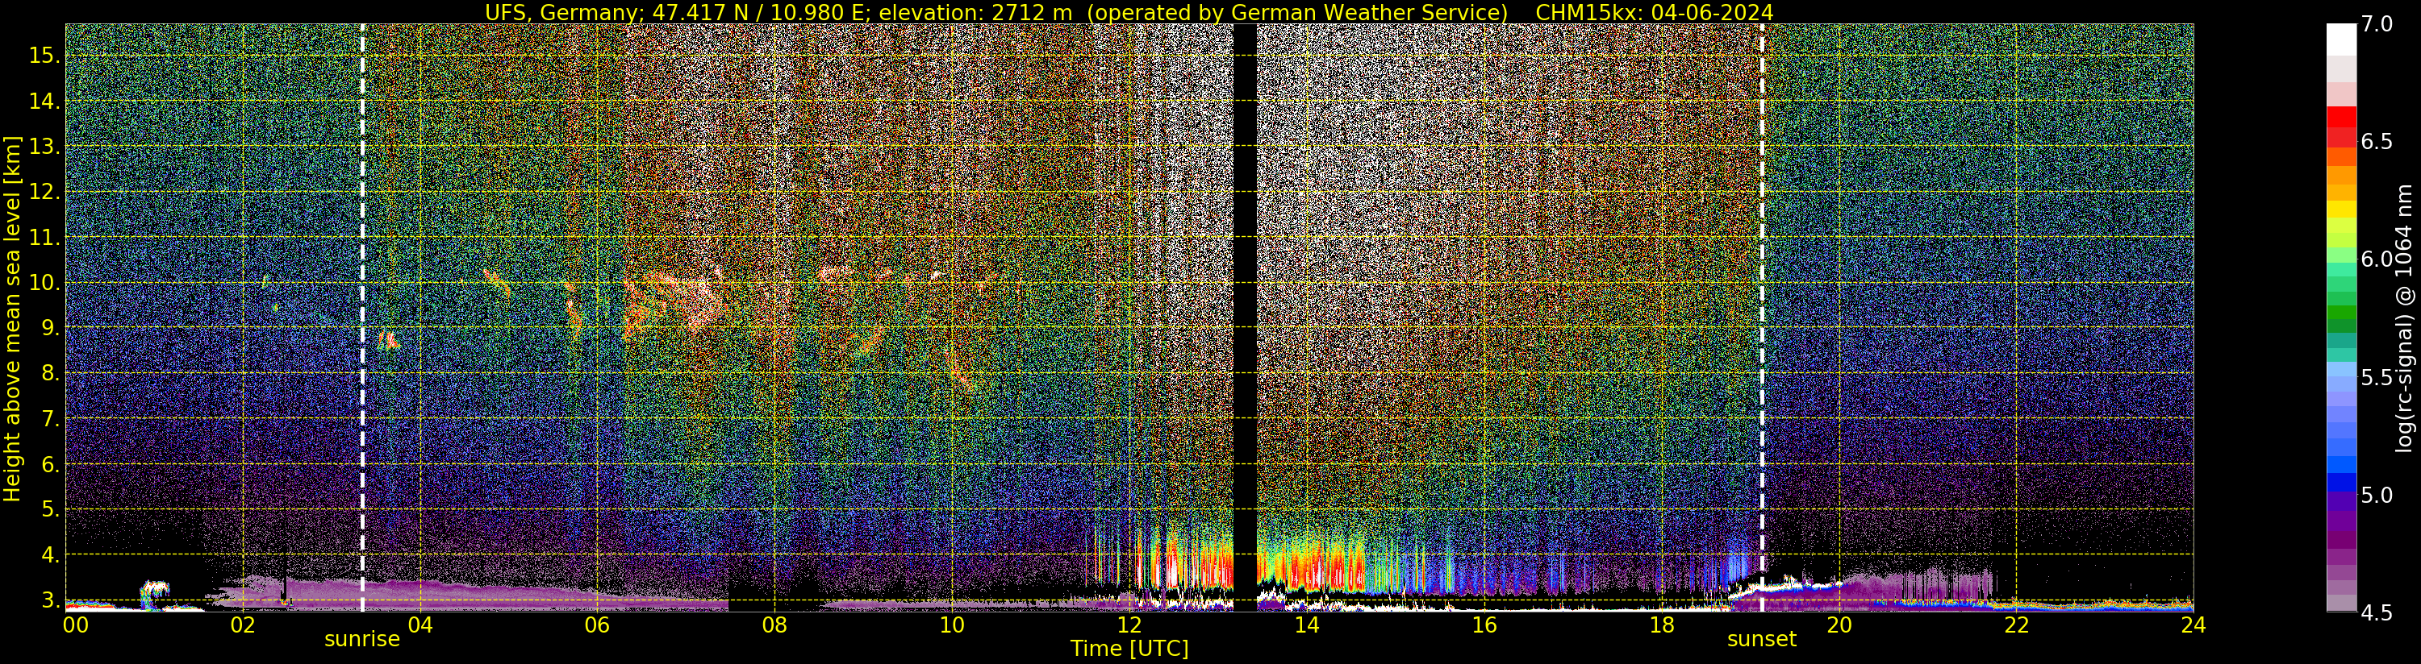2421x664 pixels.
Task: Click the white dashed sunset line
Action: [1761, 317]
